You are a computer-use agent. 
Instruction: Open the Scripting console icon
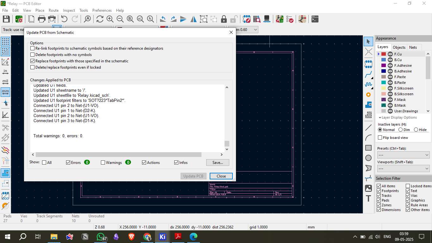pos(315,19)
